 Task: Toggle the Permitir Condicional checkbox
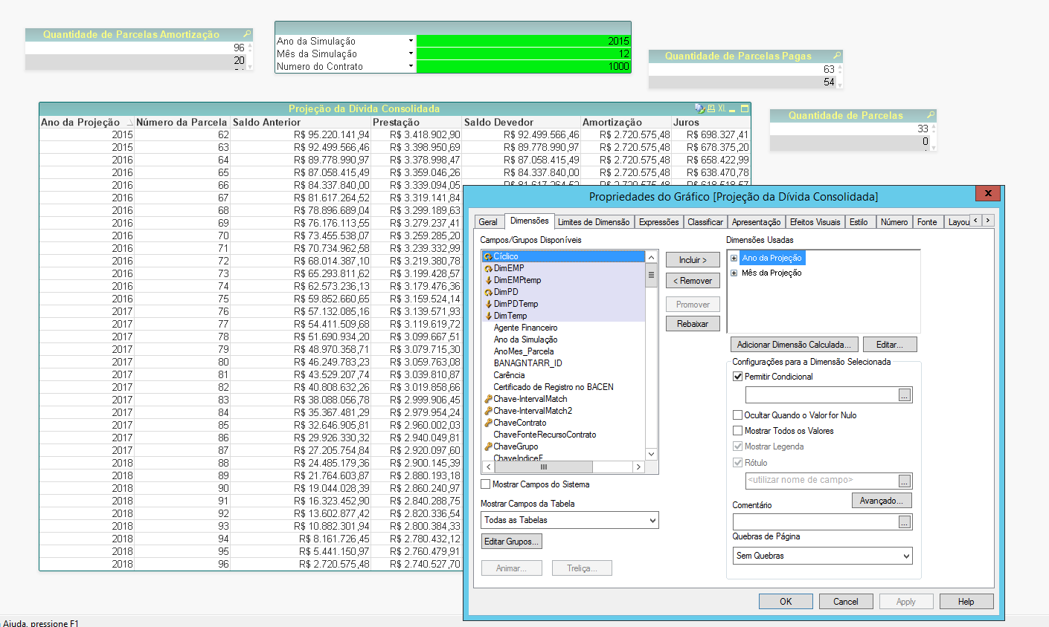coord(738,377)
